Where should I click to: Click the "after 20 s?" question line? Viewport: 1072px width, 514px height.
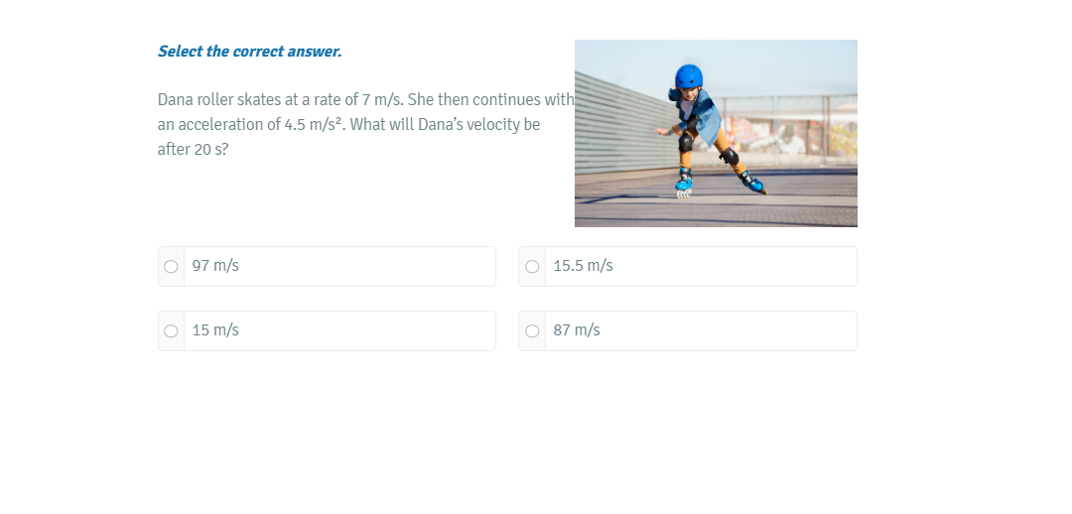click(x=193, y=150)
